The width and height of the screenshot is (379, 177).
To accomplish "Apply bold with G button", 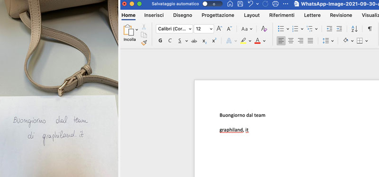I will pos(160,41).
